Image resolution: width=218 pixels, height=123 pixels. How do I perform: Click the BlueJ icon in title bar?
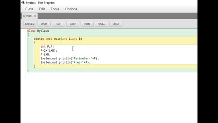coord(23,3)
